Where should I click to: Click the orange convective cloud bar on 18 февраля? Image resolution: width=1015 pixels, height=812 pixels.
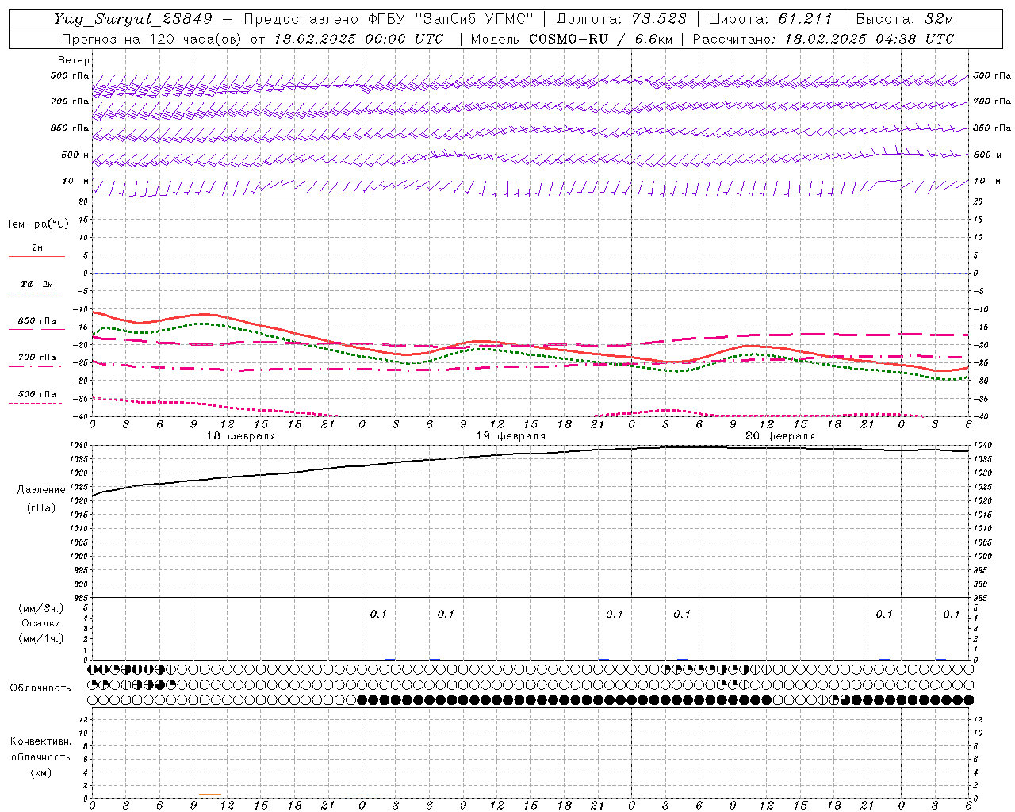coord(210,795)
